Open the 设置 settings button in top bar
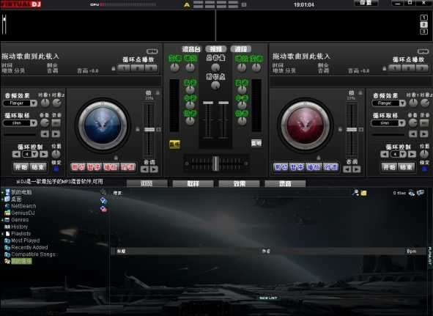This screenshot has width=433, height=316. (x=366, y=3)
